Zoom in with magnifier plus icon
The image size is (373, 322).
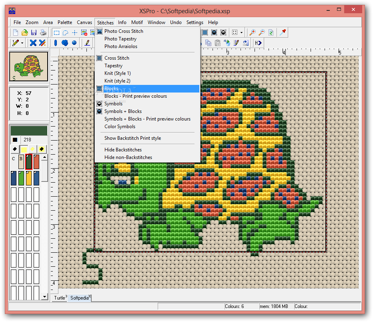coord(253,32)
